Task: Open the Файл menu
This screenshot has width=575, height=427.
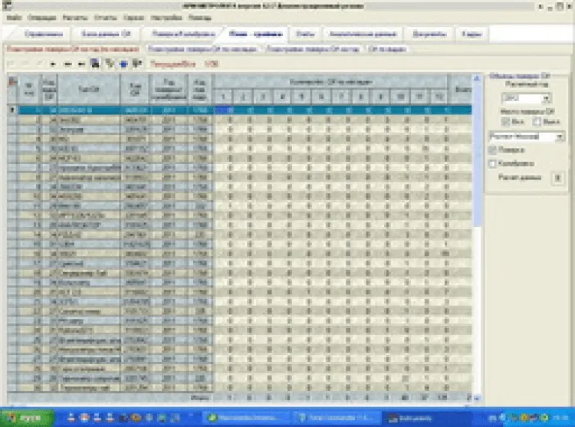Action: click(x=14, y=18)
